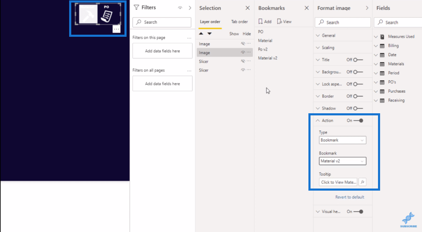This screenshot has width=422, height=232.
Task: Select the hammer Material image
Action: [88, 14]
